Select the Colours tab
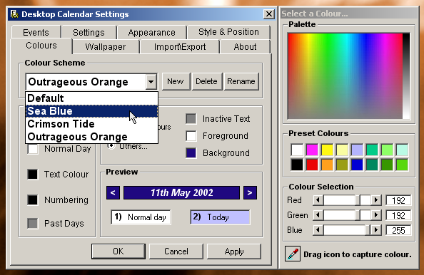This screenshot has width=424, height=275. coord(41,46)
